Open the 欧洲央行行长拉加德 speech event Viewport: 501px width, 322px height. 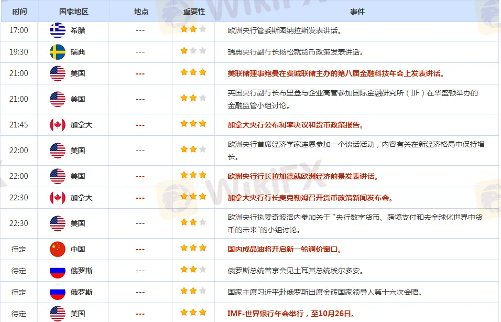(x=303, y=176)
